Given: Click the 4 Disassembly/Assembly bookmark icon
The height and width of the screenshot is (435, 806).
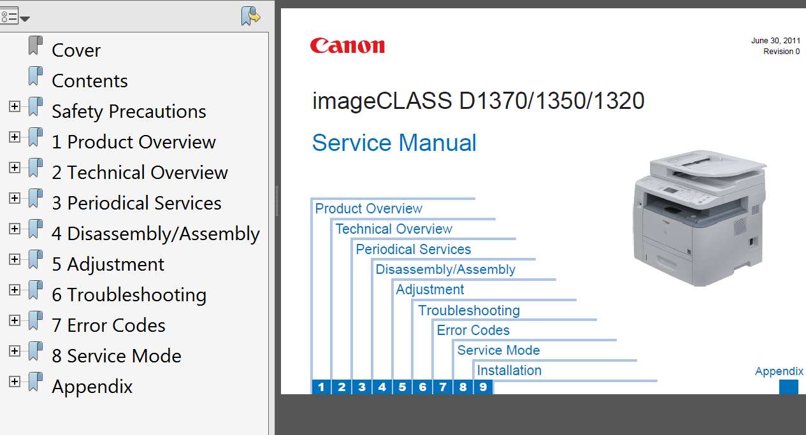Looking at the screenshot, I should [x=36, y=230].
